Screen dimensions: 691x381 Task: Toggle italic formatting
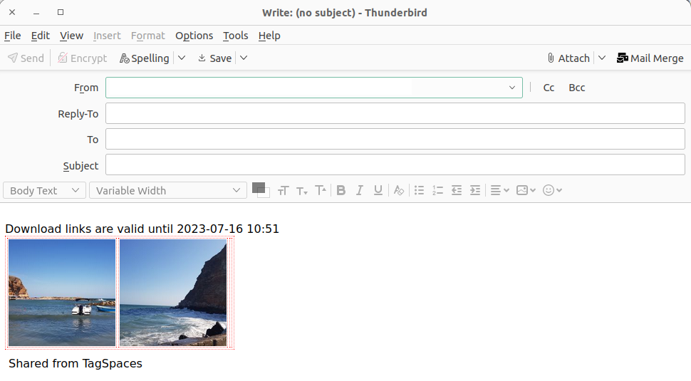pyautogui.click(x=360, y=190)
